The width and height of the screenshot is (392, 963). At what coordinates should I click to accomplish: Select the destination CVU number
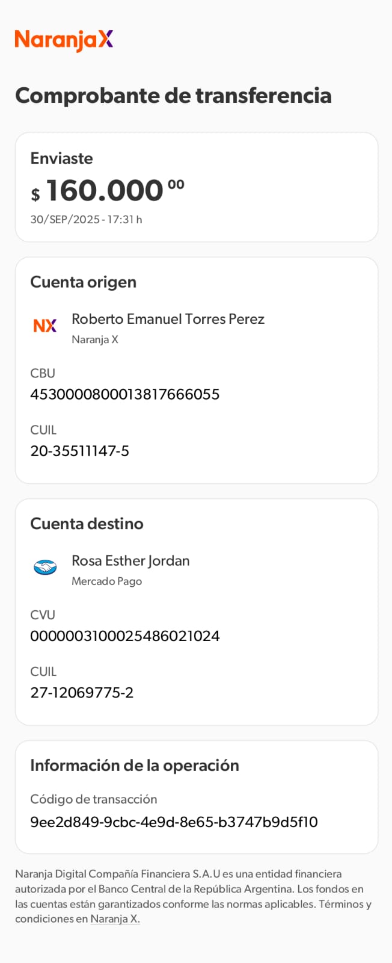point(124,636)
